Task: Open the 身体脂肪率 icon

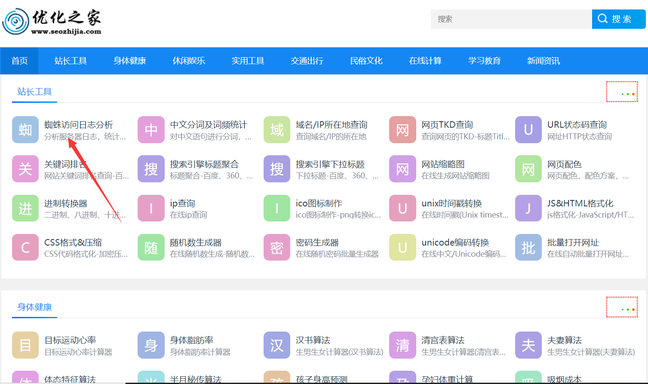Action: tap(151, 345)
